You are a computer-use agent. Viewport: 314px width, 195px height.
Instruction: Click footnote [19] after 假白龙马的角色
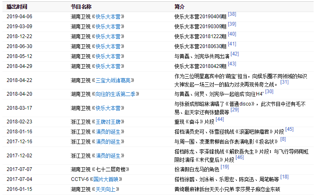[225, 167]
